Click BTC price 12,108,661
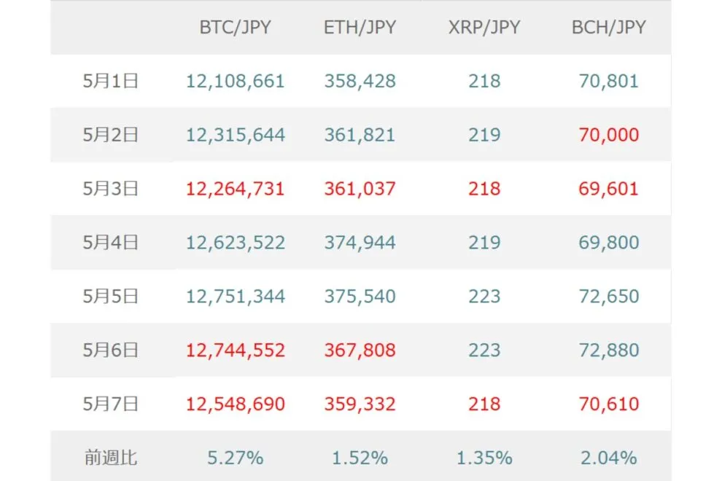The height and width of the screenshot is (481, 722). point(236,82)
